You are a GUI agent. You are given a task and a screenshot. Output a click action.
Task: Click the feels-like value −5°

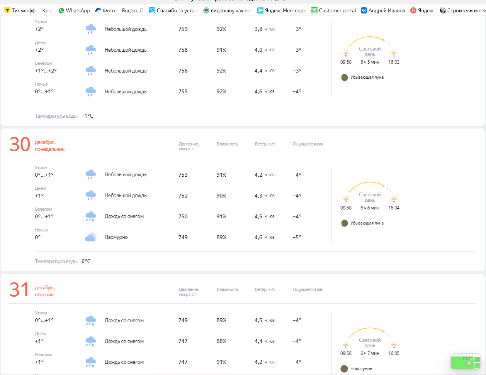[x=297, y=237]
